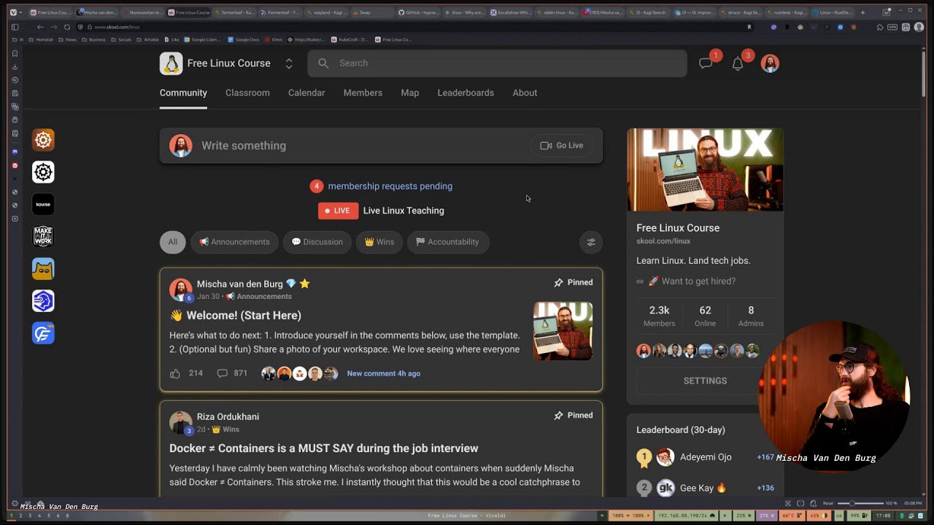Toggle the browser side panel button
934x525 pixels.
tap(15, 27)
